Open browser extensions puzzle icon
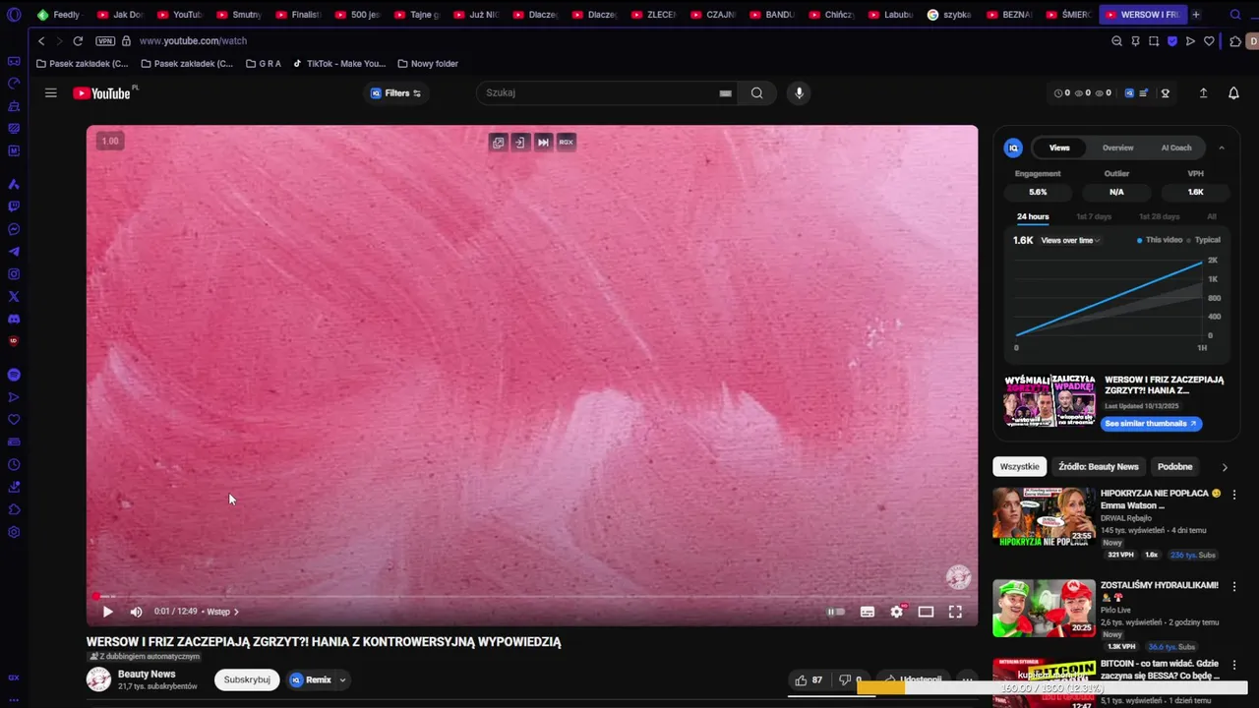Viewport: 1259px width, 708px height. [x=1235, y=41]
